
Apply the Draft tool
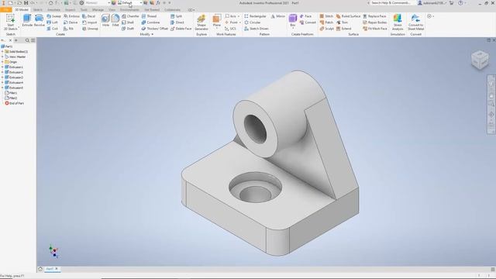tap(128, 29)
